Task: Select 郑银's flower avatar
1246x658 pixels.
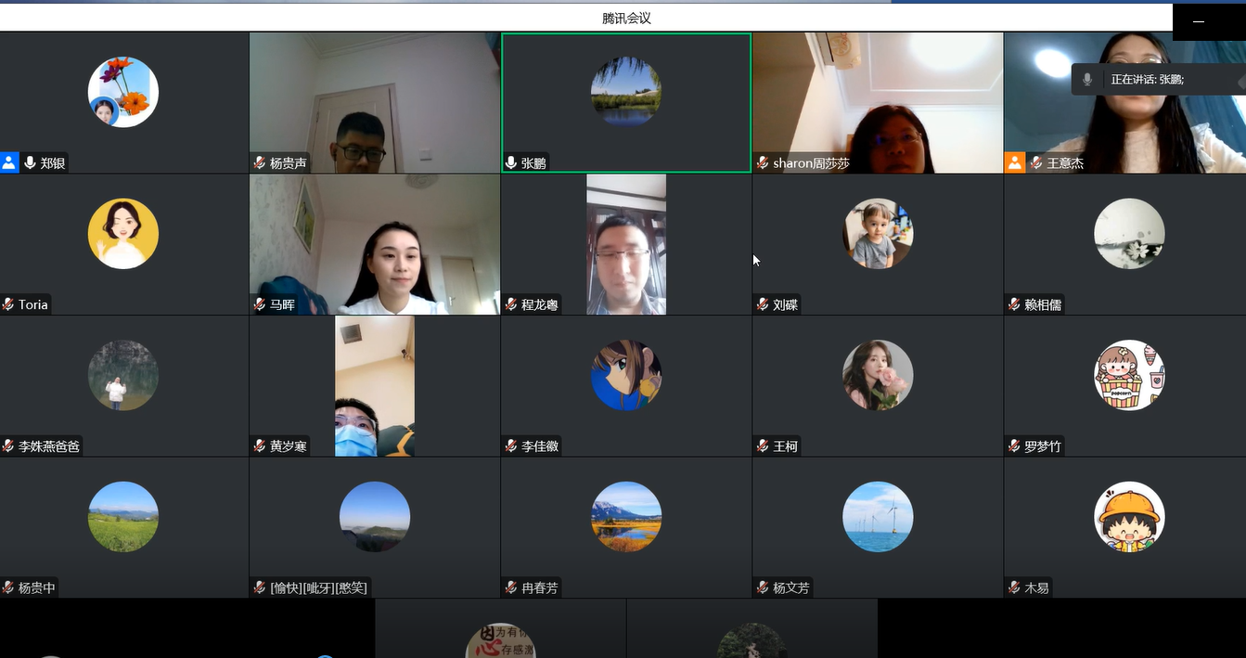Action: pos(123,92)
